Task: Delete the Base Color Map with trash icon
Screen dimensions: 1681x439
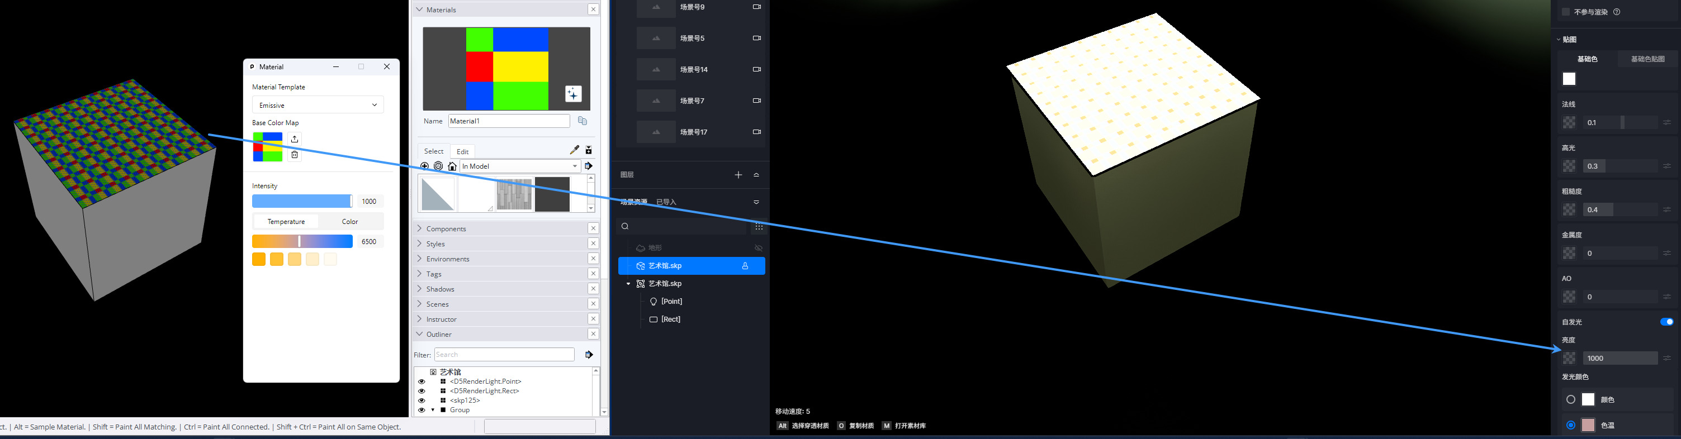Action: click(x=295, y=155)
